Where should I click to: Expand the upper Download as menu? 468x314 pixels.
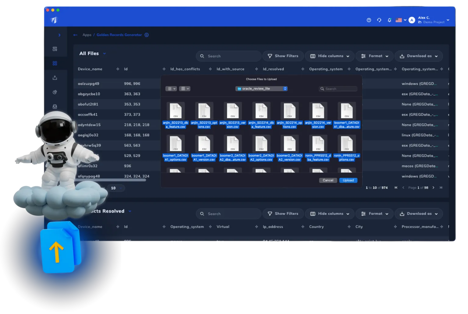point(419,56)
